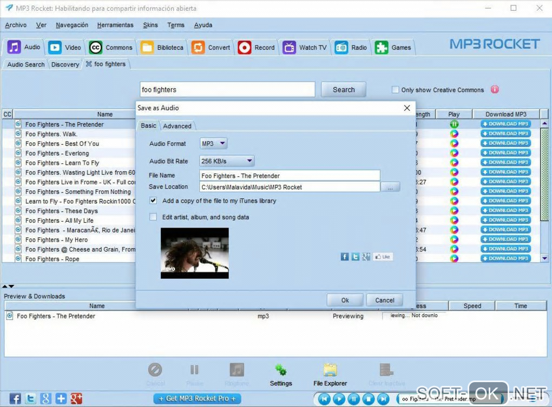Check Only show Creative Commons
The height and width of the screenshot is (407, 552).
point(395,90)
